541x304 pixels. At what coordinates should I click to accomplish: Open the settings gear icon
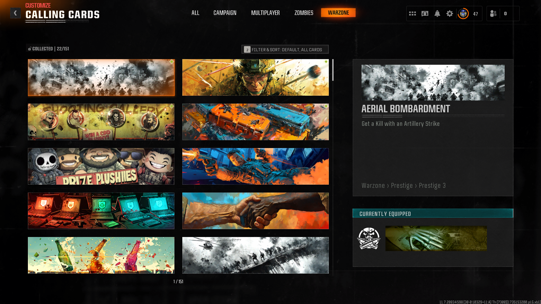click(450, 14)
